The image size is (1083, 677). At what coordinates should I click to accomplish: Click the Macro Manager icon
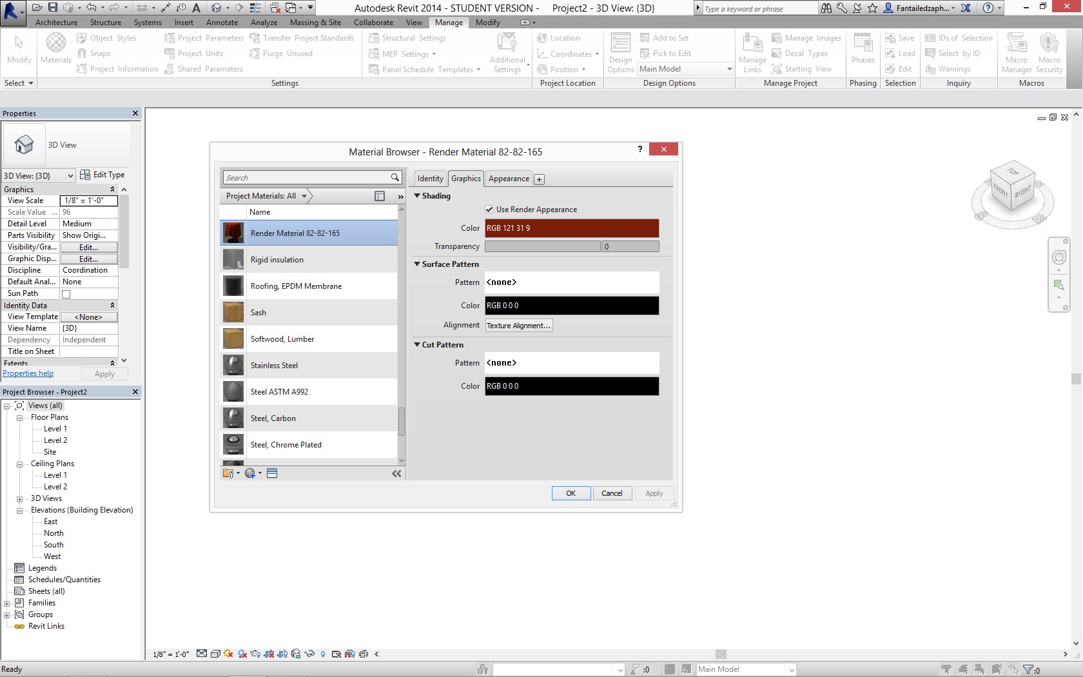pyautogui.click(x=1017, y=43)
